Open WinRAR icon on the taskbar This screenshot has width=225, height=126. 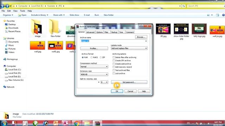(x=97, y=123)
